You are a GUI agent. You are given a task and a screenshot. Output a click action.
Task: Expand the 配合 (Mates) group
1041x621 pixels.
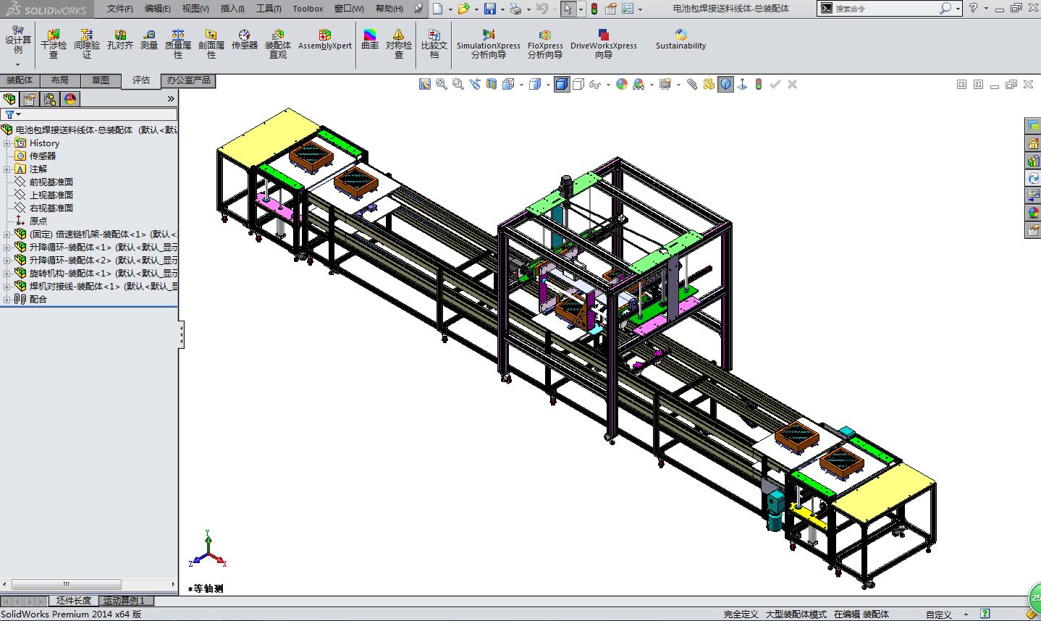click(x=7, y=299)
